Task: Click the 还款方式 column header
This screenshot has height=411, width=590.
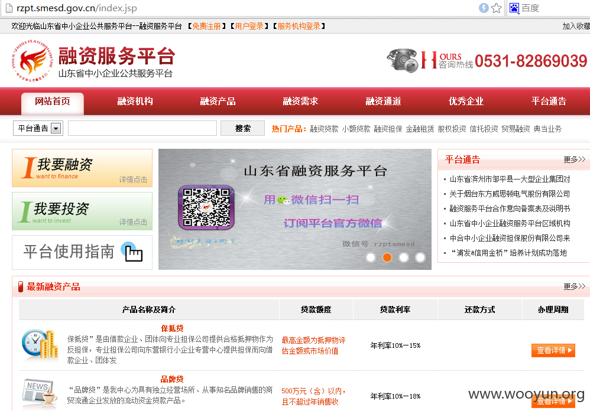Action: (480, 309)
